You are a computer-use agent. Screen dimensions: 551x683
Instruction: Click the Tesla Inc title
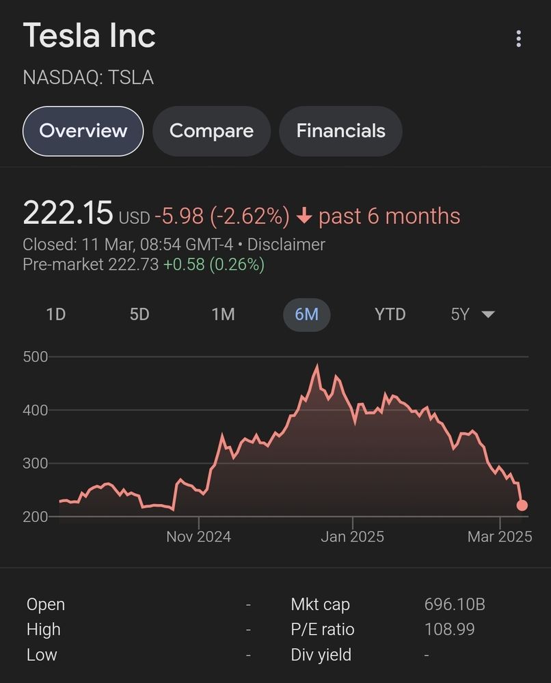tap(90, 36)
